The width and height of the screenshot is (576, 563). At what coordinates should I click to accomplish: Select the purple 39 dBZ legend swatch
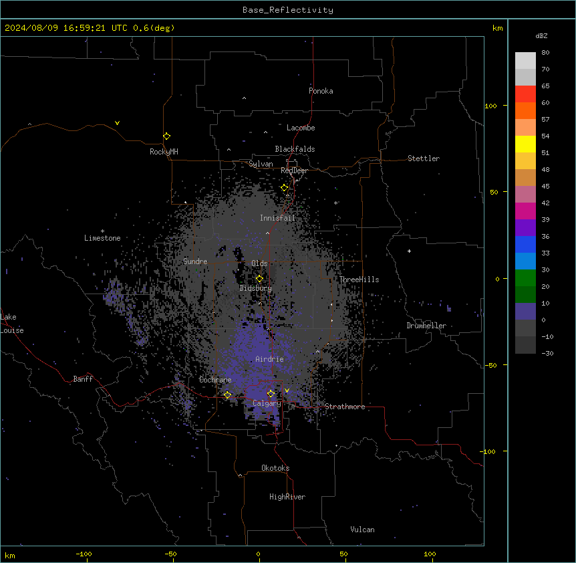tap(525, 227)
